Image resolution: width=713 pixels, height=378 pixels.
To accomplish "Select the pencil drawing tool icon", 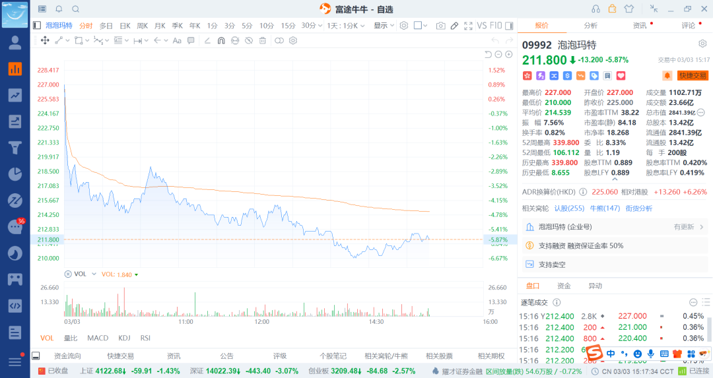I will (454, 26).
